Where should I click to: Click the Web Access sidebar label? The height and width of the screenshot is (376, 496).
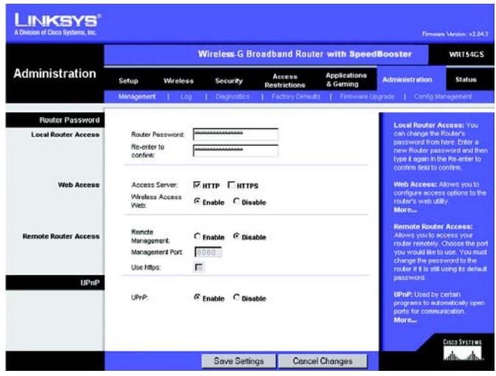[x=79, y=185]
